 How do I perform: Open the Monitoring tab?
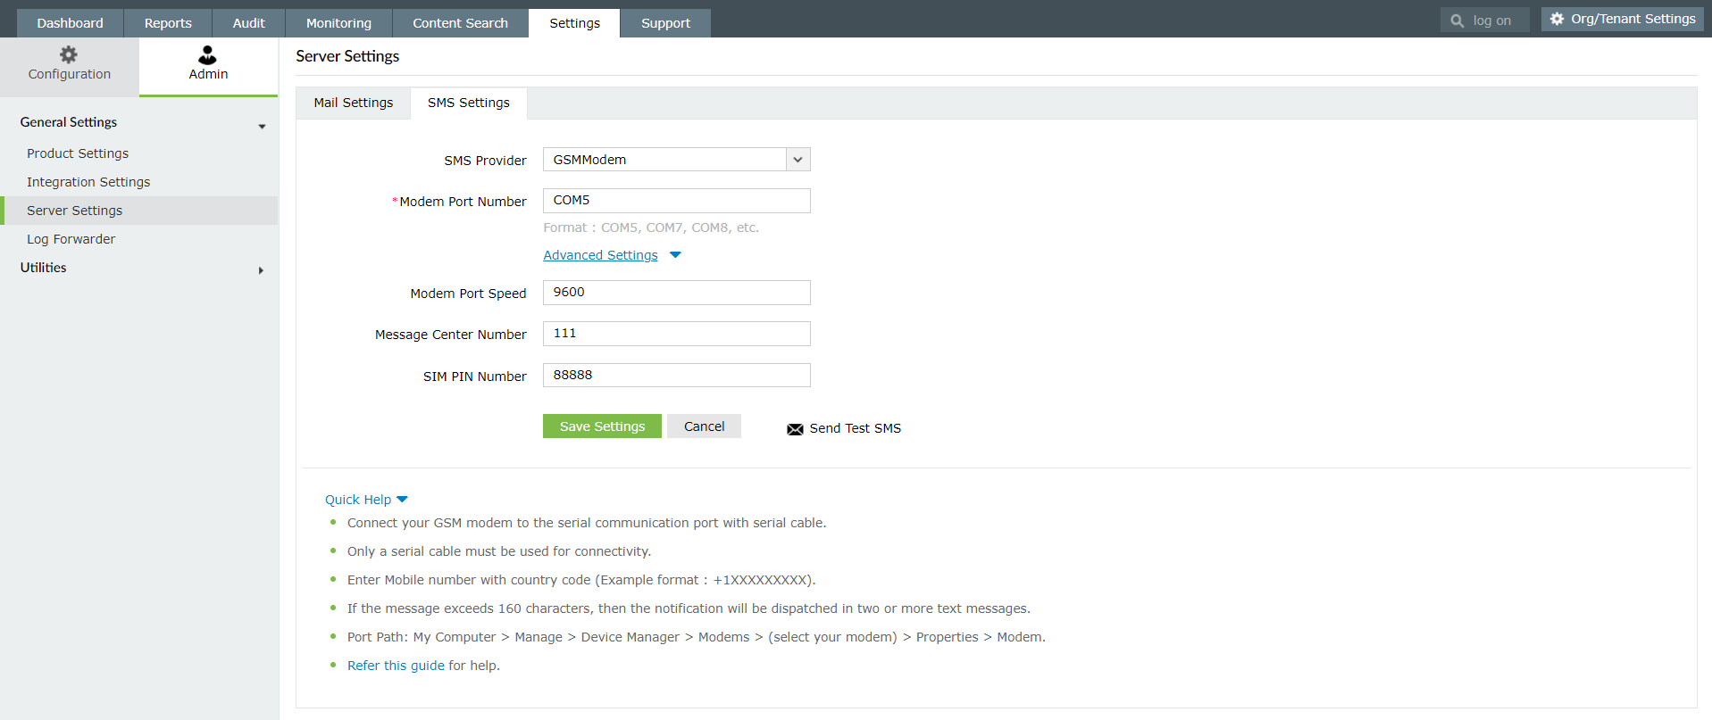point(338,23)
